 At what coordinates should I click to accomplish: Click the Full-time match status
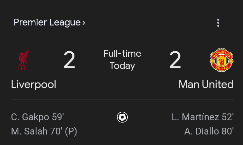click(x=122, y=54)
